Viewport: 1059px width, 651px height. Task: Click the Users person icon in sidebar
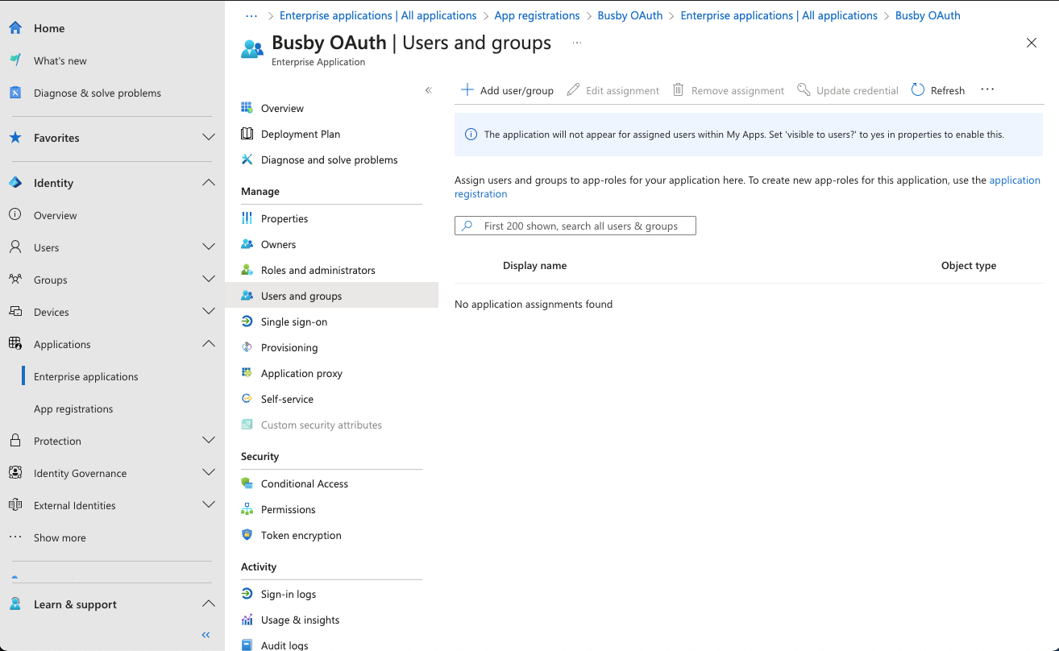coord(15,247)
